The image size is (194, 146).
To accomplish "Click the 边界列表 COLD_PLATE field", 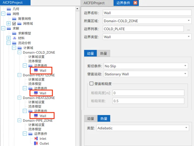I will (x=143, y=29).
